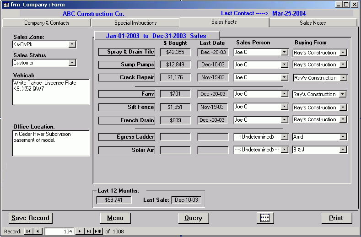Screen dimensions: 361x237
Task: Expand Sales Person dropdown for Sump Pumps
Action: pyautogui.click(x=285, y=65)
